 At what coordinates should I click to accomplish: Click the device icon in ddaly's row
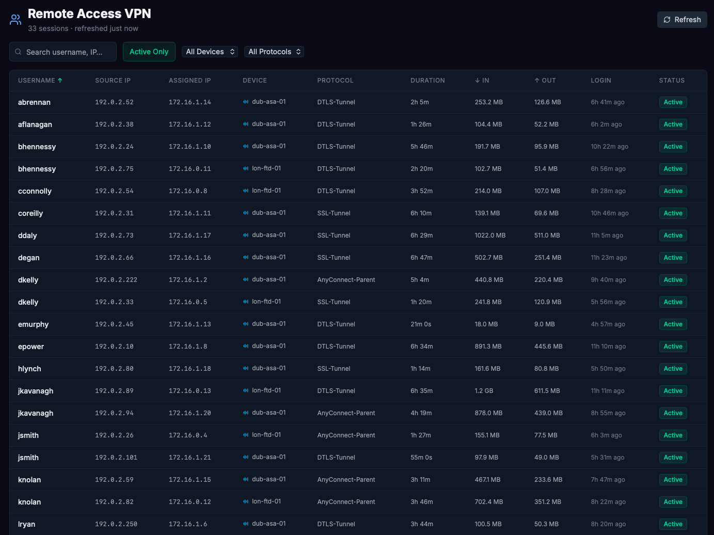click(x=246, y=235)
